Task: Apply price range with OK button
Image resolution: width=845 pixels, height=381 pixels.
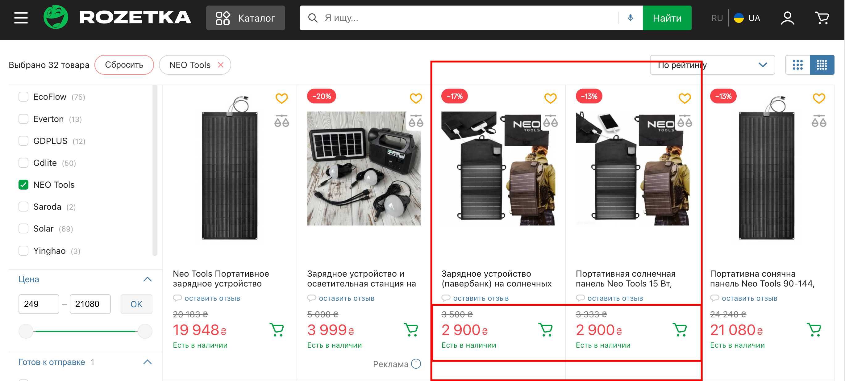Action: [x=136, y=304]
